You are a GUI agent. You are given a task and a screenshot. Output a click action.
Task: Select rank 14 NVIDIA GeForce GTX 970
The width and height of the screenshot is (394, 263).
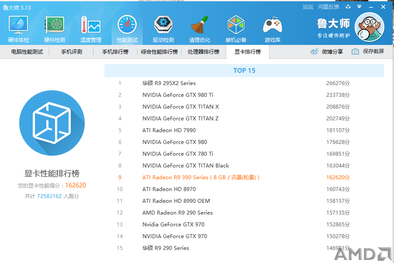244,236
